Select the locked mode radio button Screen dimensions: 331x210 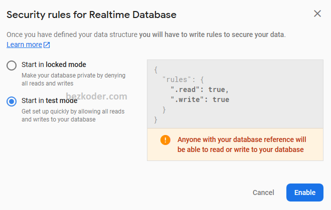pos(12,65)
